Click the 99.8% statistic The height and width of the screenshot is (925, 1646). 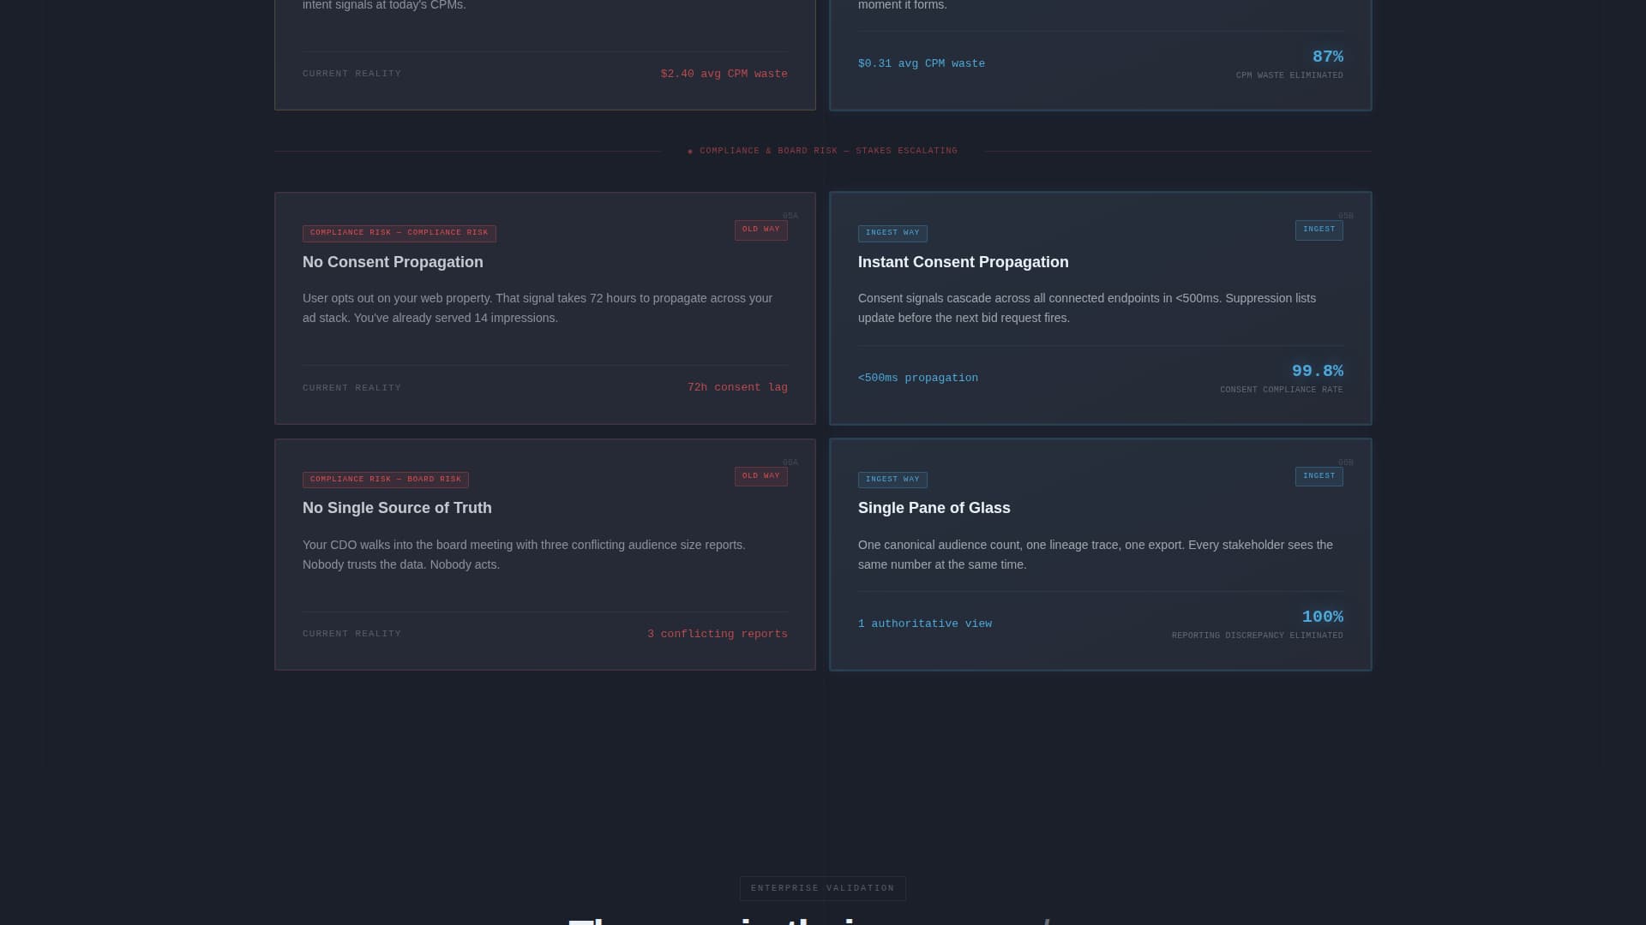click(x=1317, y=371)
